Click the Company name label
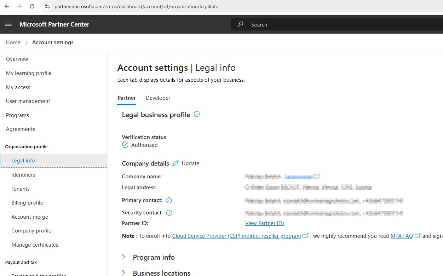 [142, 177]
